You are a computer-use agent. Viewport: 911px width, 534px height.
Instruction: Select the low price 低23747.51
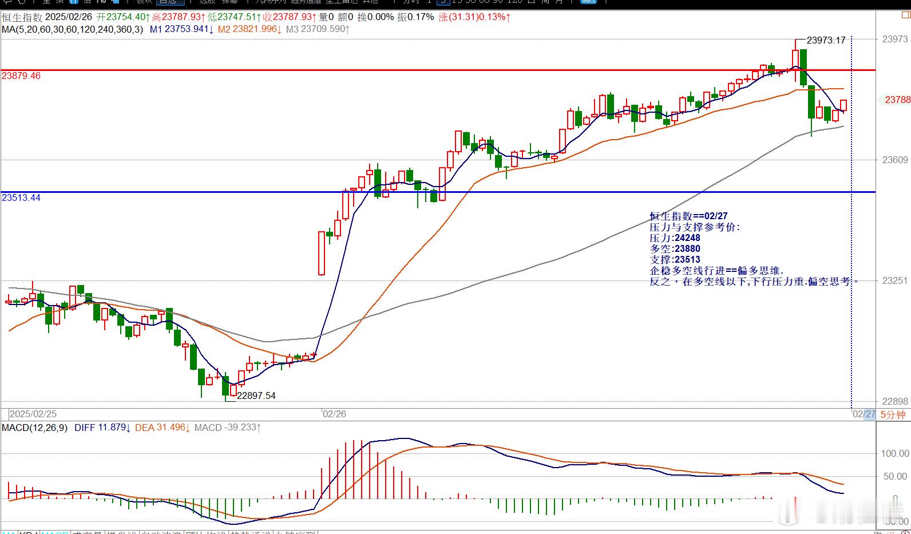[235, 17]
